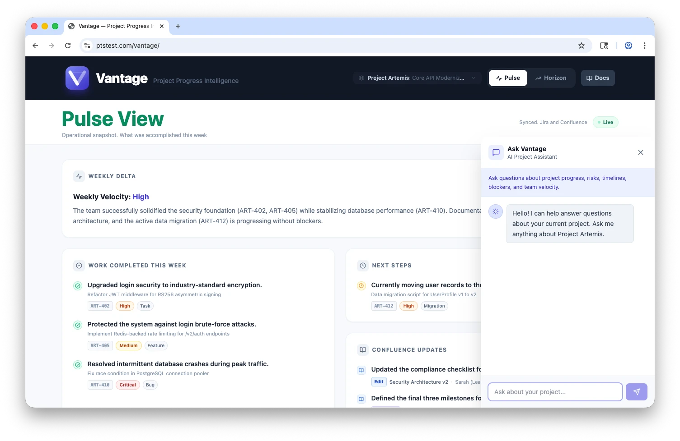This screenshot has width=680, height=441.
Task: Open the Docs button in header
Action: point(597,78)
